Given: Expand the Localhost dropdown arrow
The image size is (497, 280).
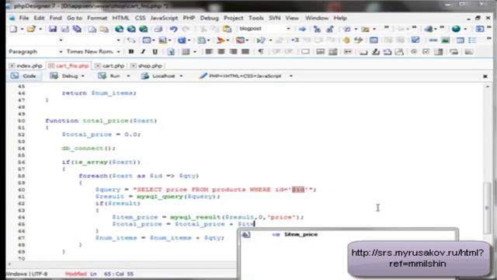Looking at the screenshot, I should (x=181, y=76).
